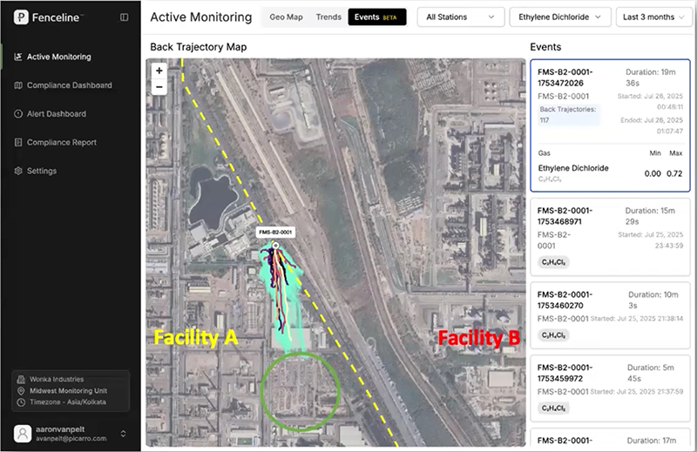Click the Settings gear icon
697x452 pixels.
[18, 172]
